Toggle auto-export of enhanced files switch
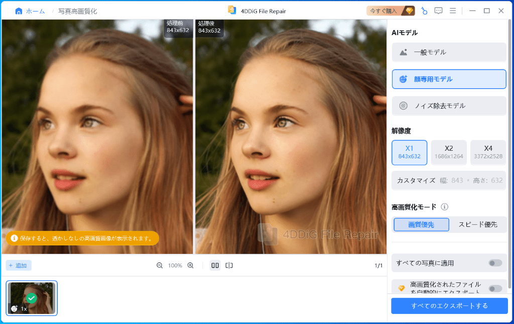 click(x=495, y=288)
